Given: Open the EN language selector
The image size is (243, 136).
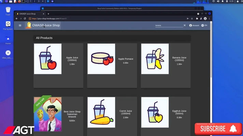Looking at the screenshot, I should pyautogui.click(x=204, y=26).
